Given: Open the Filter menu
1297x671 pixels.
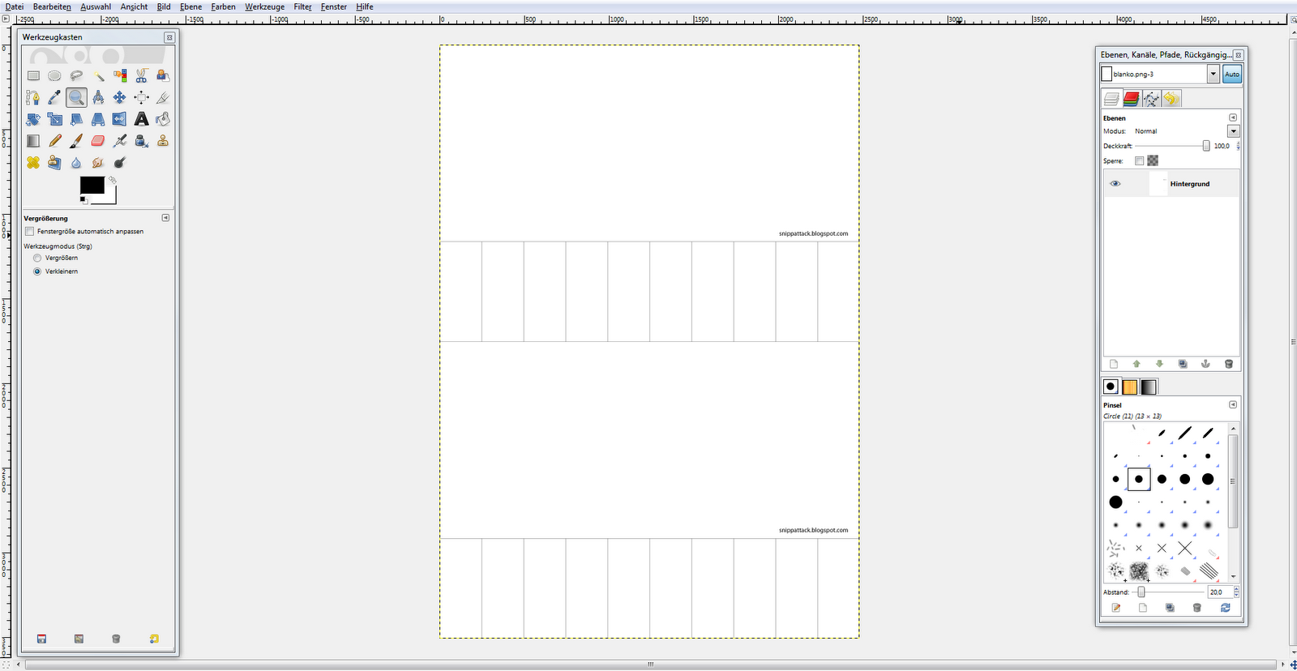Looking at the screenshot, I should click(302, 6).
